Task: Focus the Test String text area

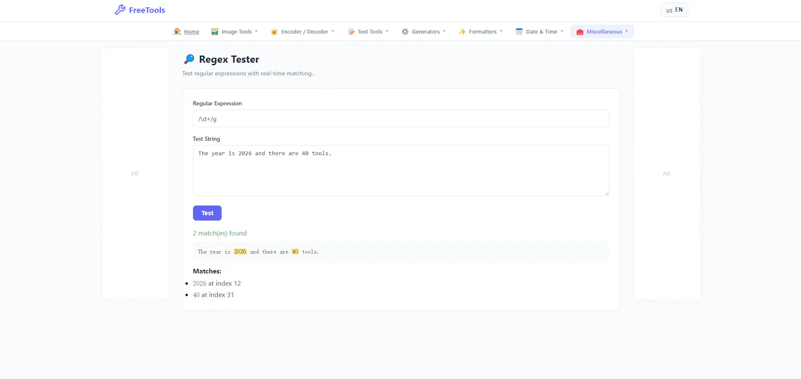Action: coord(401,170)
